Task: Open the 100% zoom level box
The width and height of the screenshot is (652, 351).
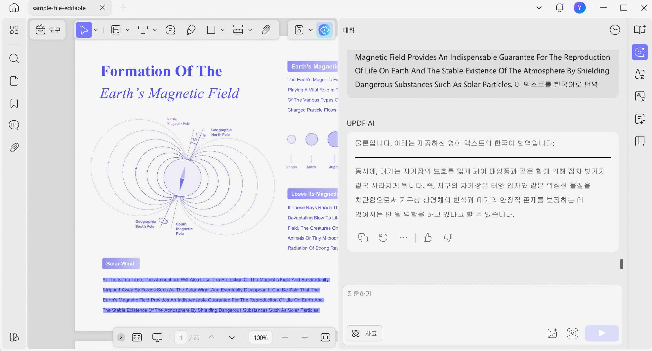Action: 261,338
